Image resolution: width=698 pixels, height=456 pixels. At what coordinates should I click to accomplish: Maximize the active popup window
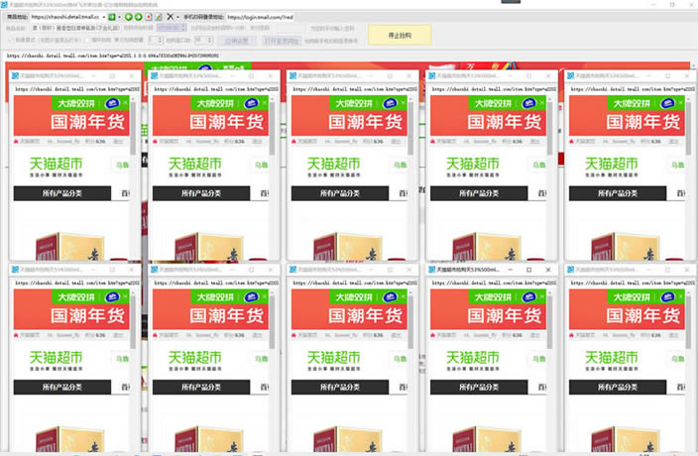[x=528, y=270]
